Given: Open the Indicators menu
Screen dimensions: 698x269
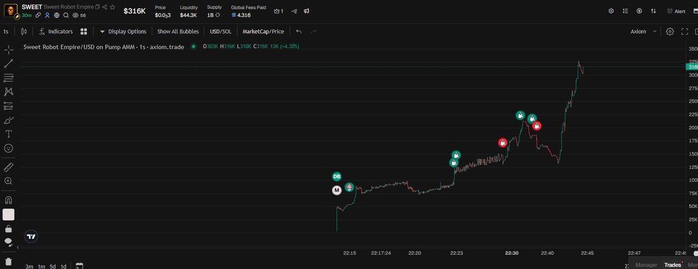Looking at the screenshot, I should (x=55, y=31).
